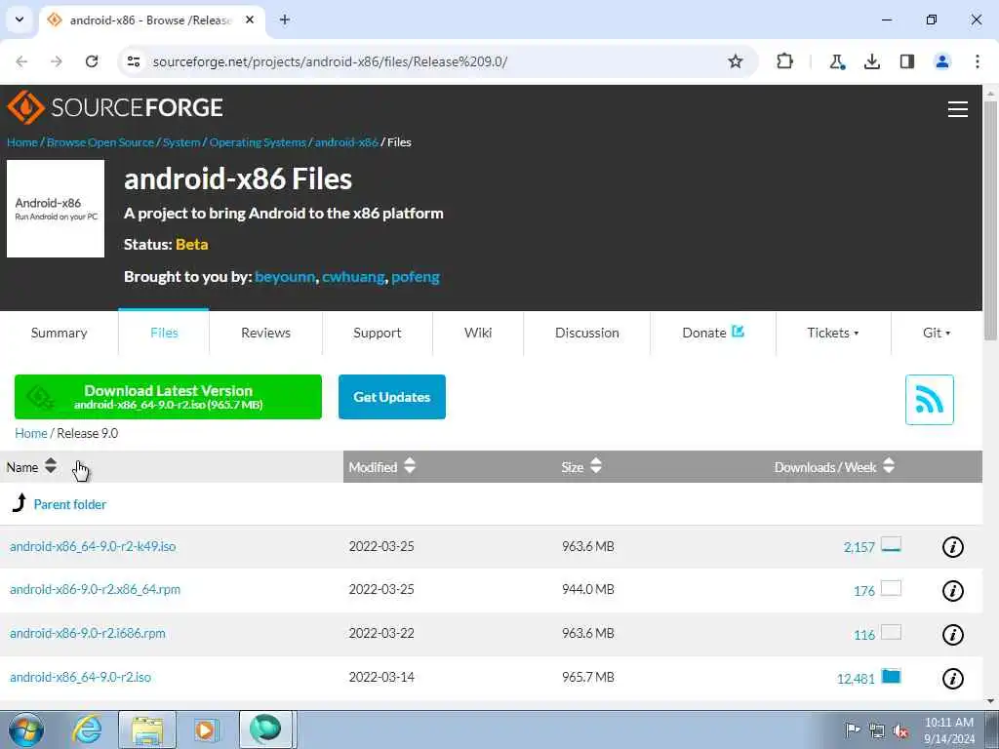This screenshot has width=999, height=749.
Task: Go back to the previous page
Action: pyautogui.click(x=21, y=61)
